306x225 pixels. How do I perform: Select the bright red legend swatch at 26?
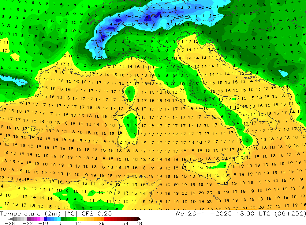(106, 219)
